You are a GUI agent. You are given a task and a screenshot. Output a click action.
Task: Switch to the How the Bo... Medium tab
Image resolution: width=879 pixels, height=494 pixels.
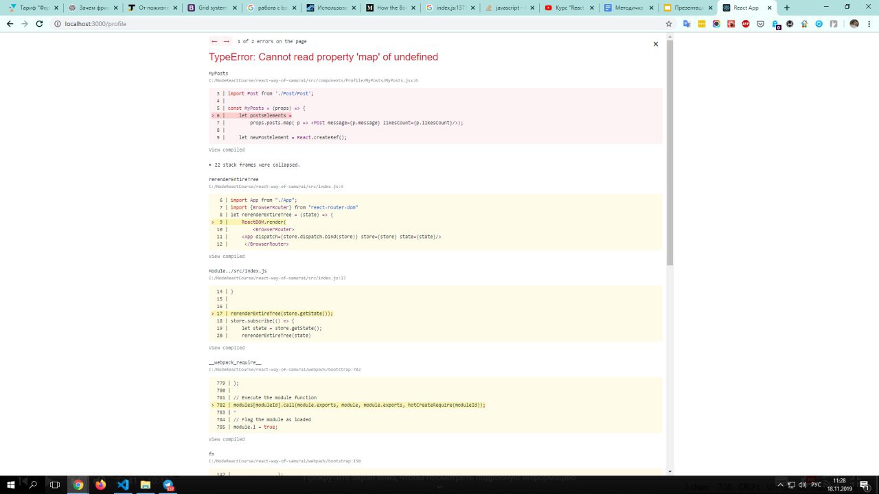(389, 8)
